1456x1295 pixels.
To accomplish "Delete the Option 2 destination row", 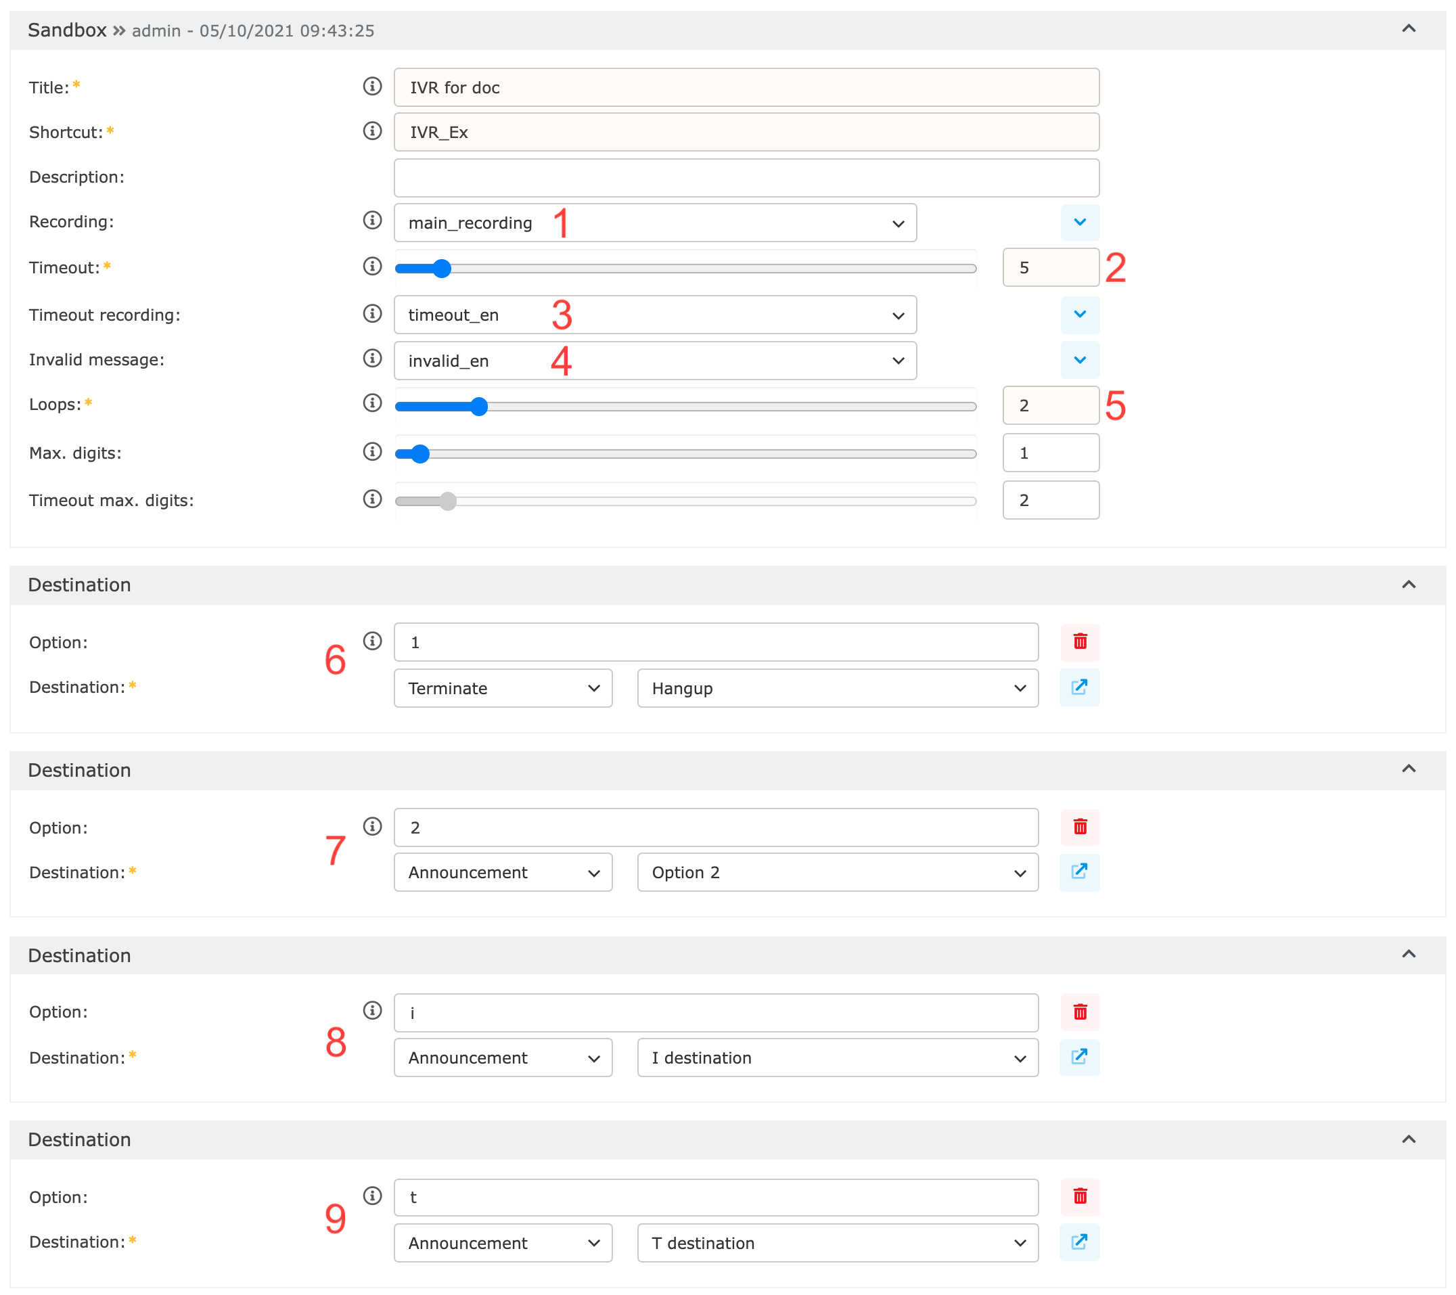I will pyautogui.click(x=1079, y=827).
